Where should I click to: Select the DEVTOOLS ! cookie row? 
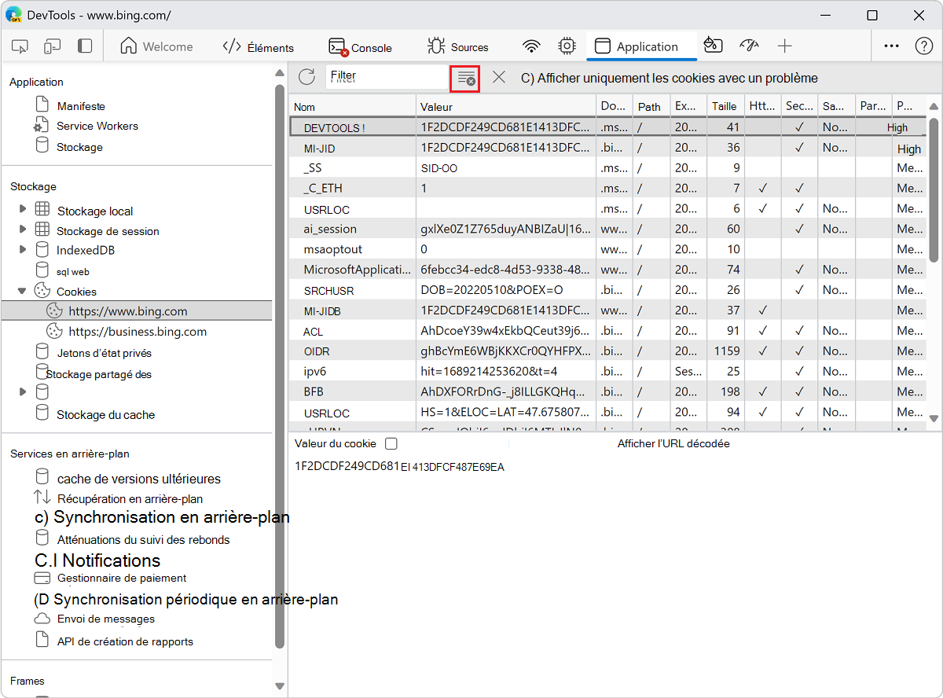pyautogui.click(x=607, y=127)
